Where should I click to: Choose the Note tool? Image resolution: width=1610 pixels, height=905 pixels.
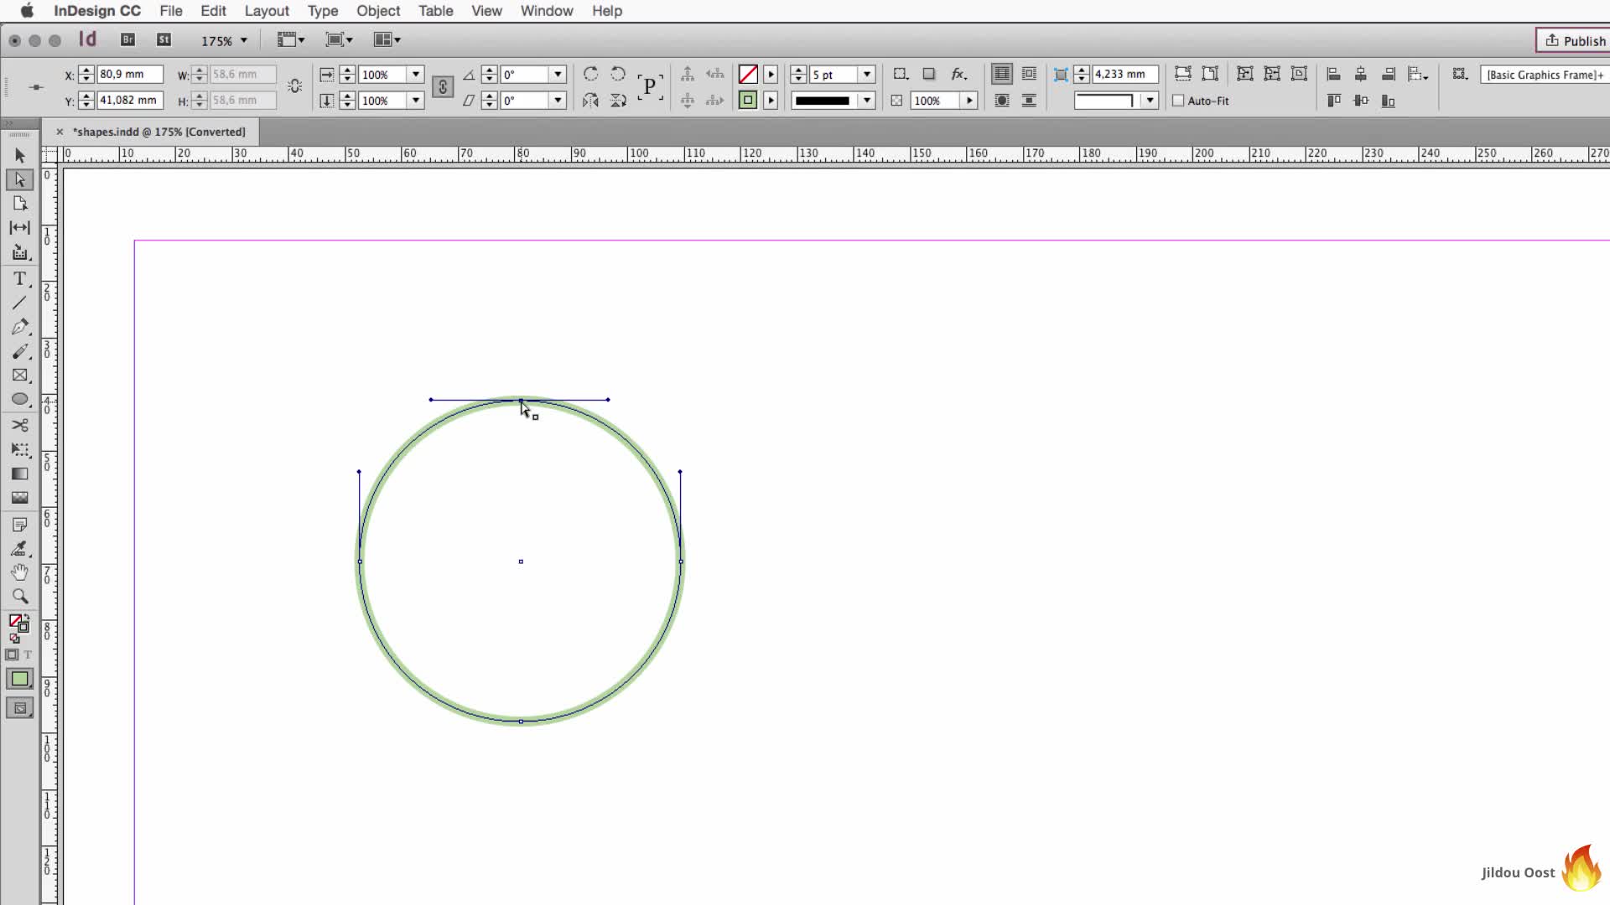(x=20, y=525)
